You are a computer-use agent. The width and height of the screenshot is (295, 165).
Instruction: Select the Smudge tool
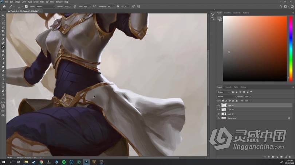tap(3, 67)
